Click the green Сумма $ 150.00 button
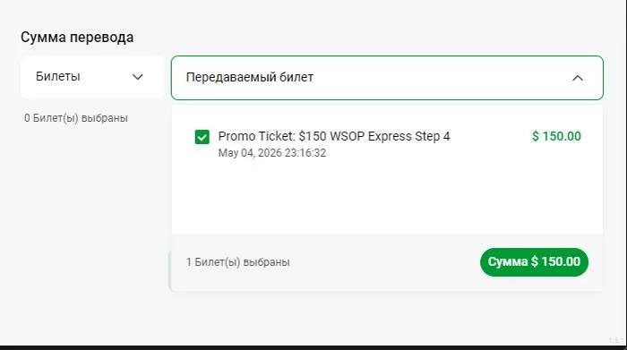This screenshot has height=350, width=627. pyautogui.click(x=534, y=262)
